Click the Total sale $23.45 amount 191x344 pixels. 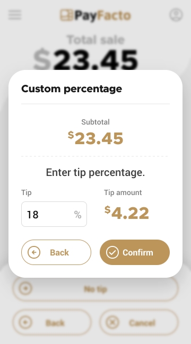point(85,59)
